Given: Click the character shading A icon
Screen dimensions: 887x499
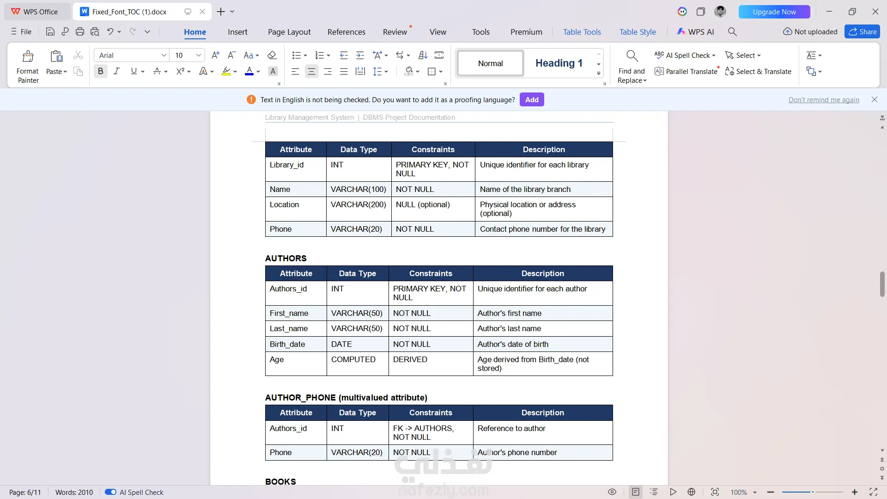Looking at the screenshot, I should click(273, 71).
